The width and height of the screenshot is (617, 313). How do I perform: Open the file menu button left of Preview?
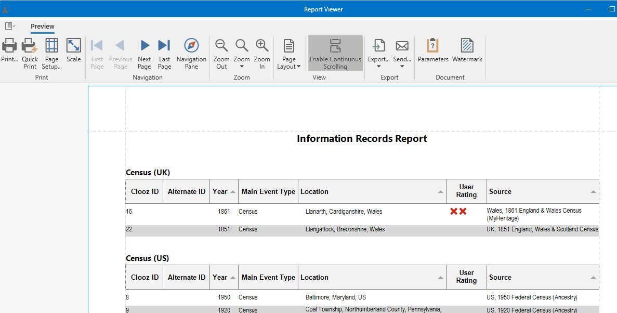10,26
